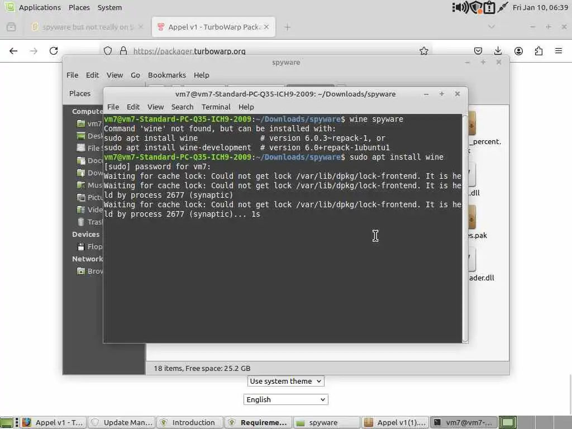Open file manager Bookmarks menu

(166, 75)
